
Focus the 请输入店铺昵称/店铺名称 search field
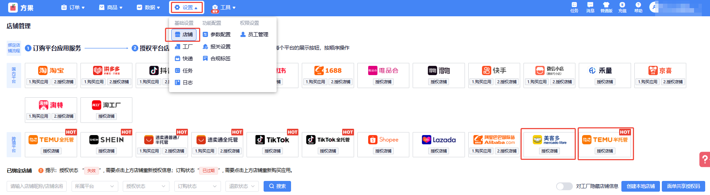click(37, 186)
